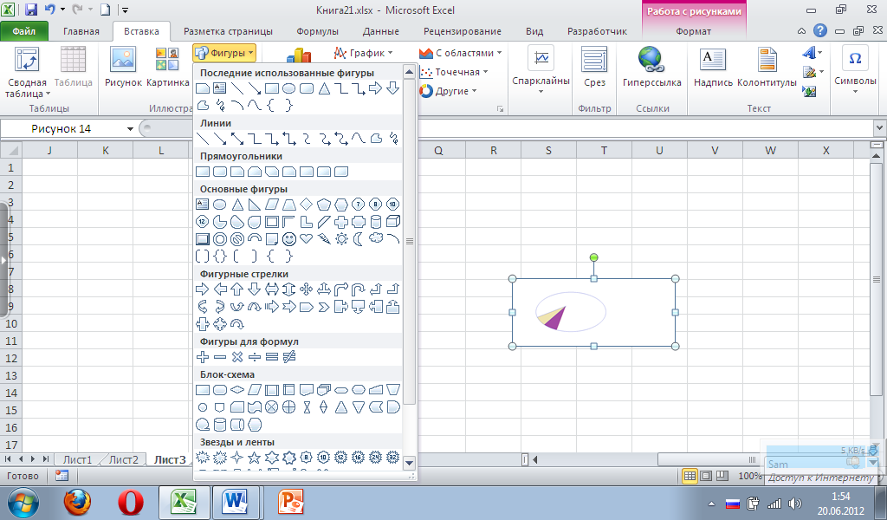887x520 pixels.
Task: Open the Line chart (График) dropdown
Action: pos(363,53)
